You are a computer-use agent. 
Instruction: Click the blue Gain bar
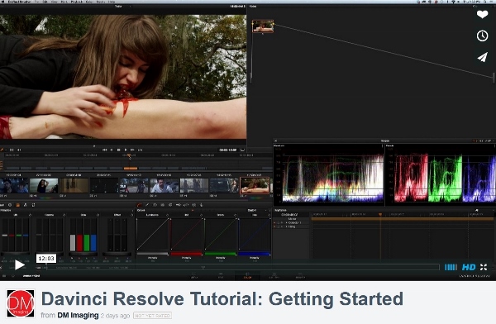coord(93,243)
